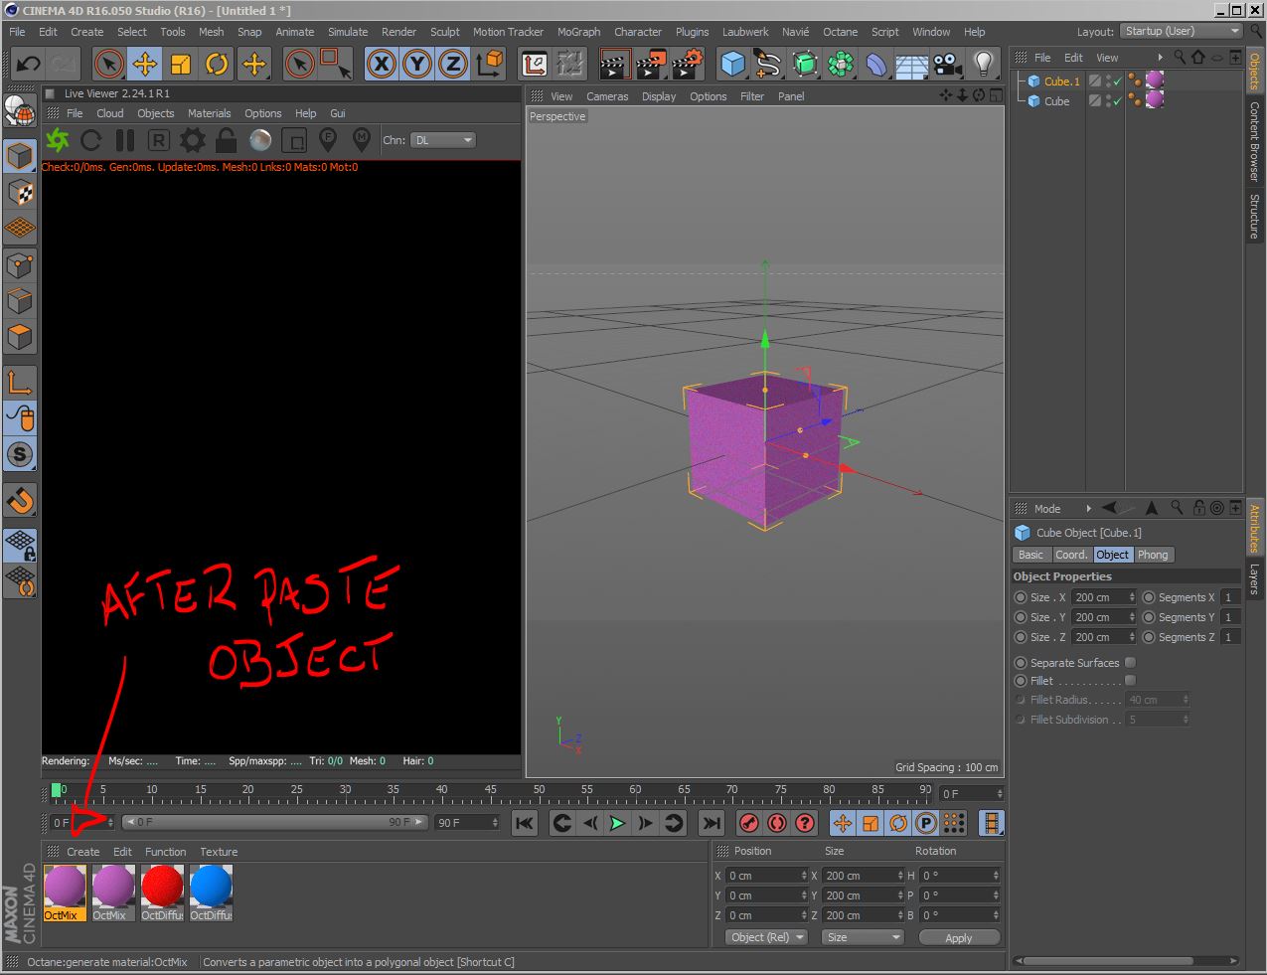Select Cube in Object Manager
The width and height of the screenshot is (1267, 975).
tap(1056, 101)
